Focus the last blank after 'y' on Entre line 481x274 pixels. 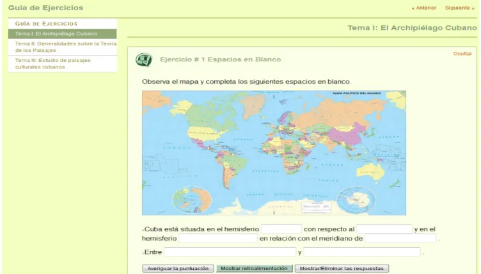point(362,252)
